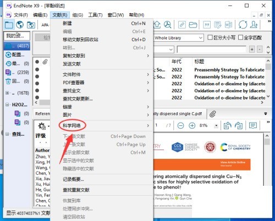Open the 帮助(H) menu
Screen dimensions: 275x221
click(136, 15)
